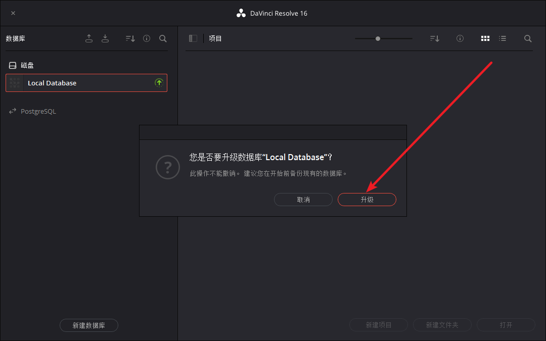The width and height of the screenshot is (546, 341).
Task: Toggle the database sidebar panel icon
Action: [193, 38]
